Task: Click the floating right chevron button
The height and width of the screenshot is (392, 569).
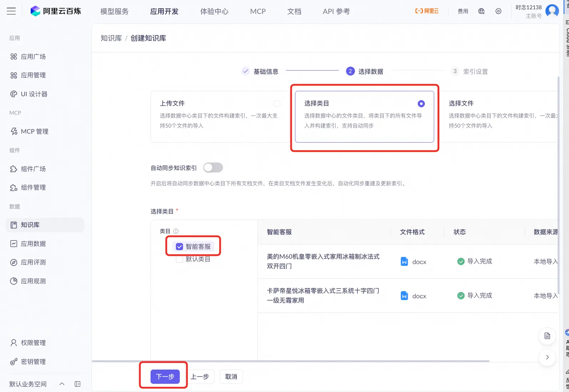Action: pos(547,357)
